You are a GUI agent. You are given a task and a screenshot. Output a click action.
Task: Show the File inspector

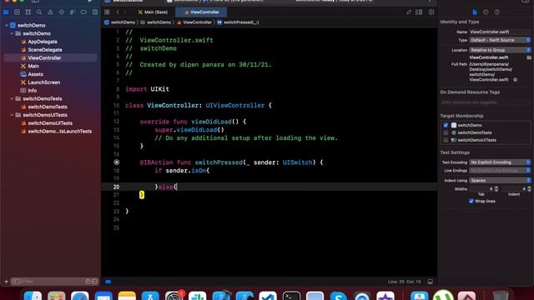[475, 12]
